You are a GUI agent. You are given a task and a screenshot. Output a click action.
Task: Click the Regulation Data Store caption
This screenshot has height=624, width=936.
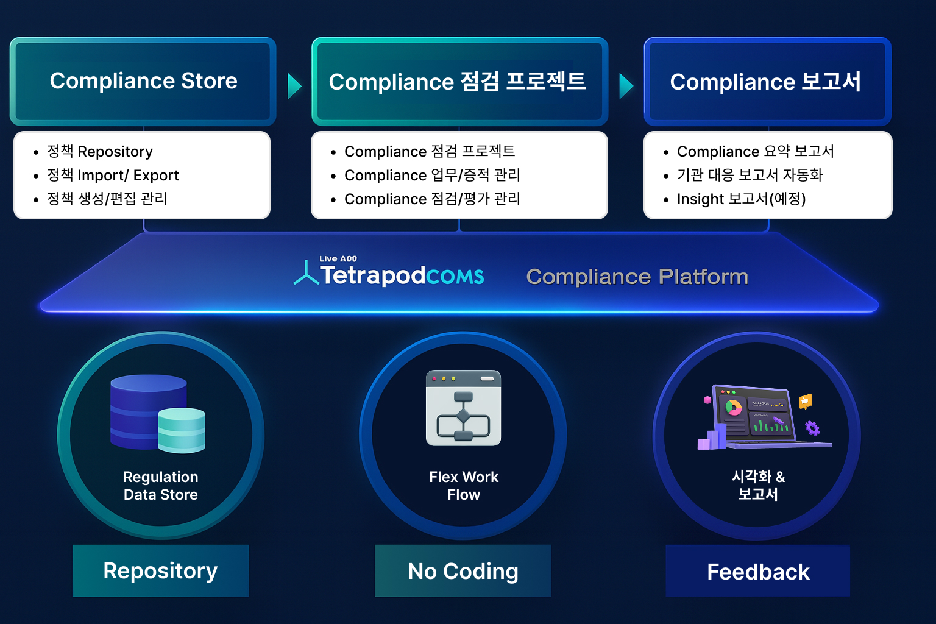pyautogui.click(x=161, y=486)
